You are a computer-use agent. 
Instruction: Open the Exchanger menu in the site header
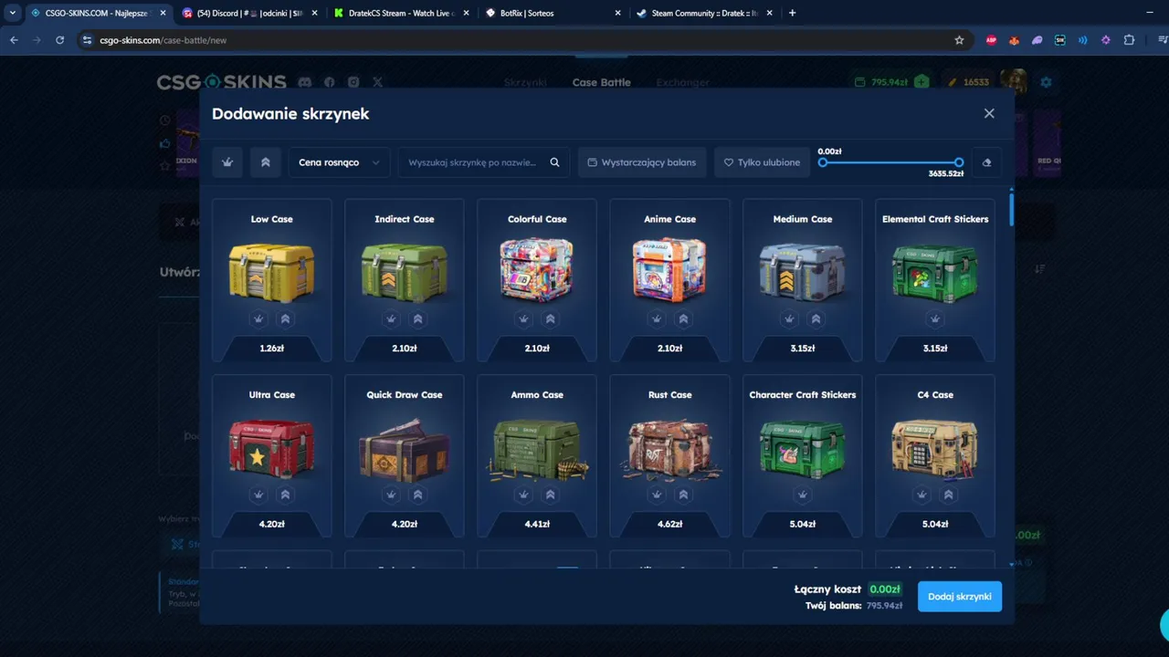point(682,82)
